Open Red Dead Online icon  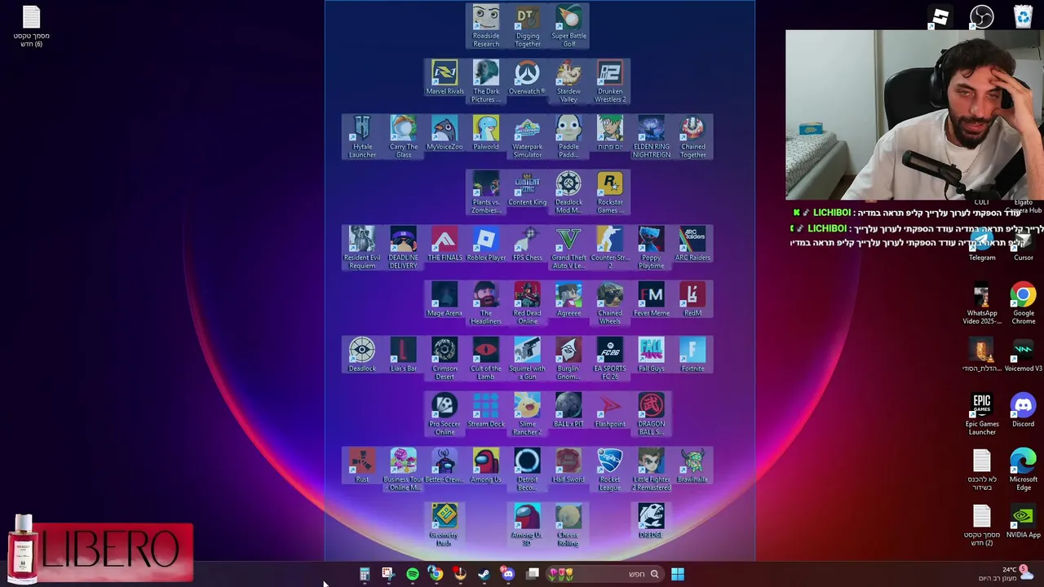click(528, 303)
